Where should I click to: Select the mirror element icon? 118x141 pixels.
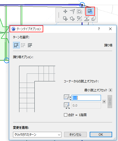click(x=80, y=19)
